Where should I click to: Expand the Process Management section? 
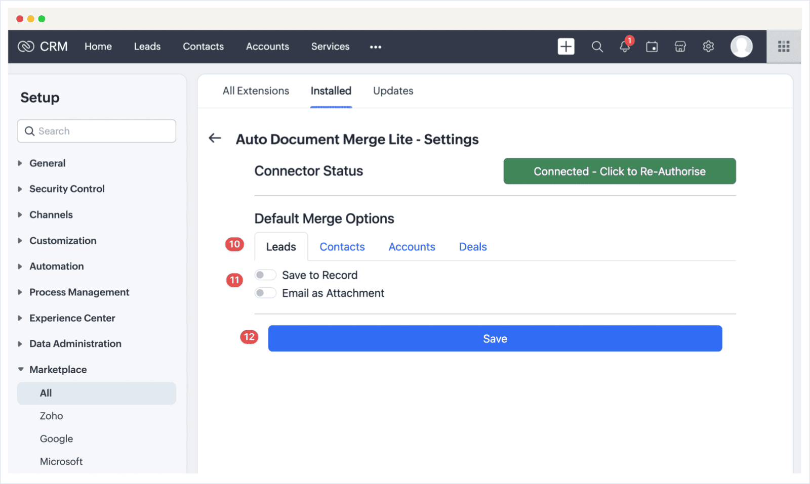coord(20,292)
